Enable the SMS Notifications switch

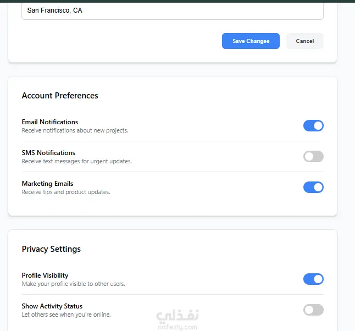313,157
